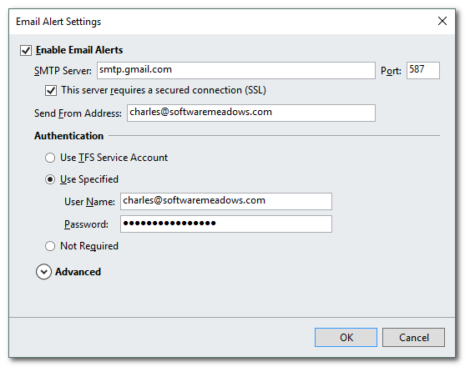Select the Use TFS Service Account option
This screenshot has width=465, height=367.
50,158
